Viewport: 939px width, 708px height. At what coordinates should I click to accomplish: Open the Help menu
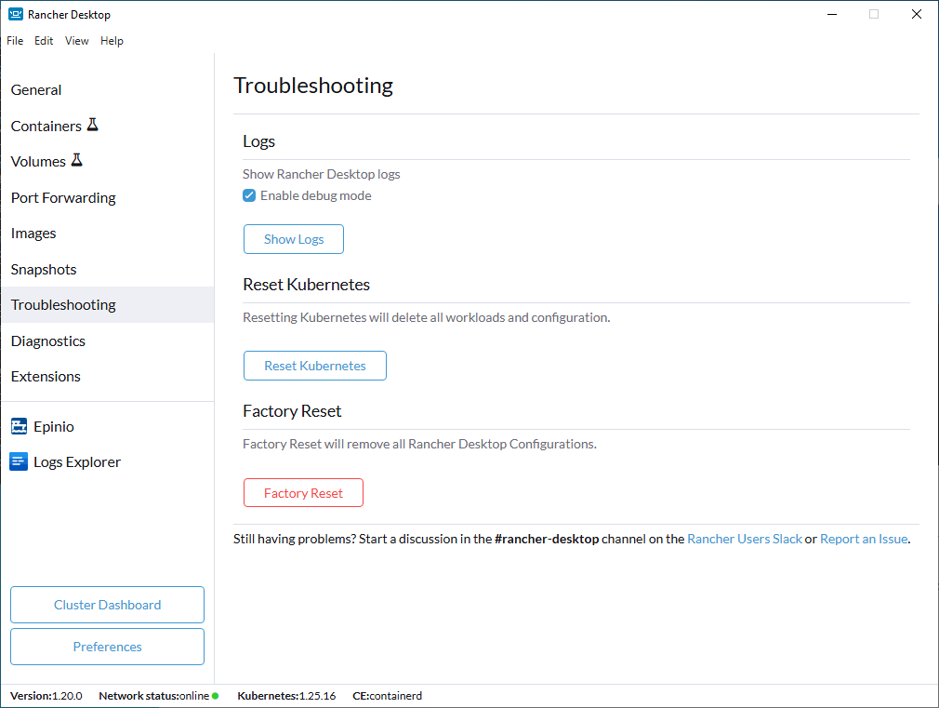[112, 41]
